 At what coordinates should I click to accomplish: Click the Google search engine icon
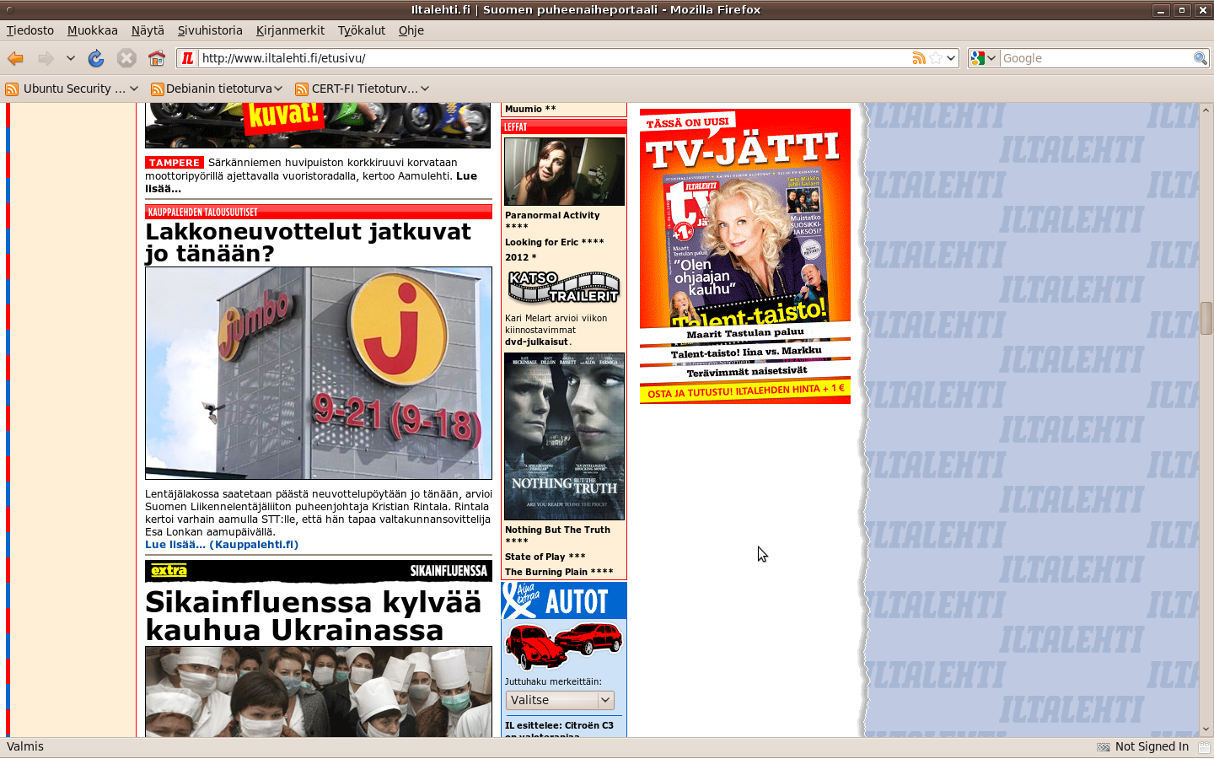pos(978,58)
